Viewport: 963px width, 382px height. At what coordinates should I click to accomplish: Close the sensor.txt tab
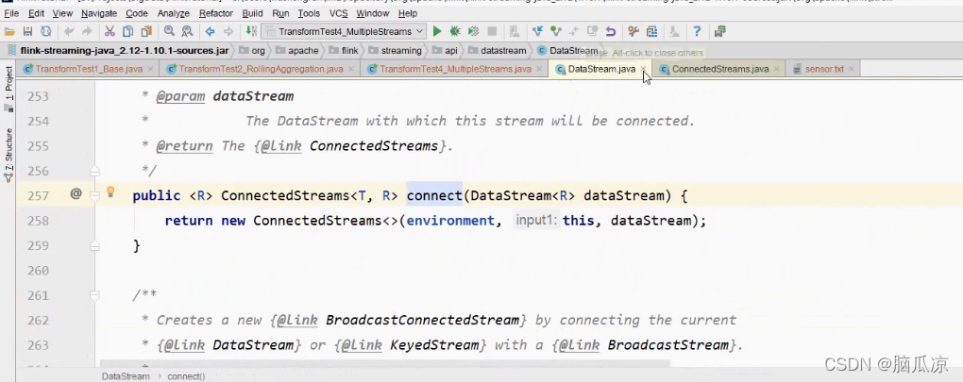click(x=852, y=69)
